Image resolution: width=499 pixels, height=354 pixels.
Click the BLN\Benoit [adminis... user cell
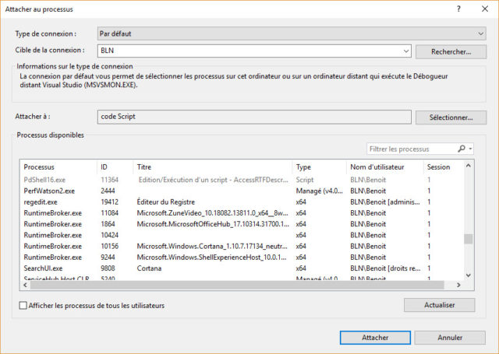pos(385,202)
